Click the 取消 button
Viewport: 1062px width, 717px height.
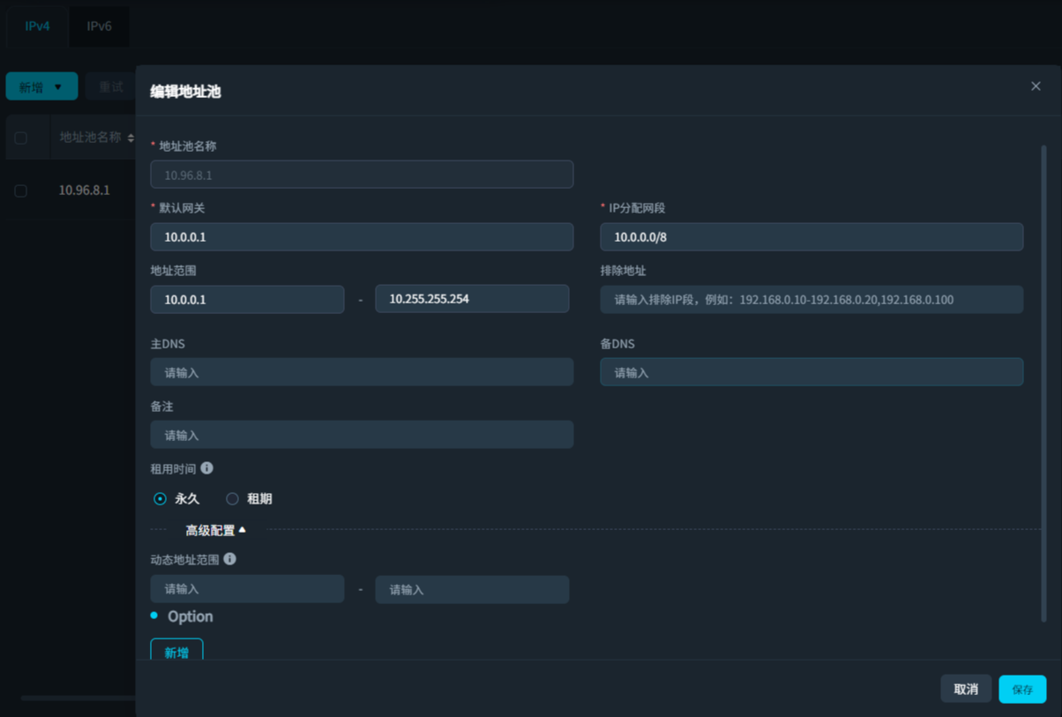966,690
